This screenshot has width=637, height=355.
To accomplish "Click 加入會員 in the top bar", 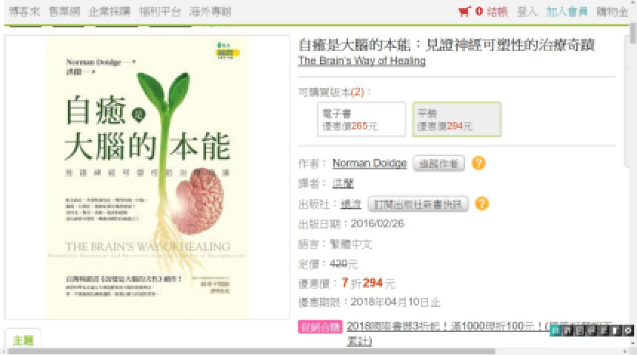I will (567, 11).
